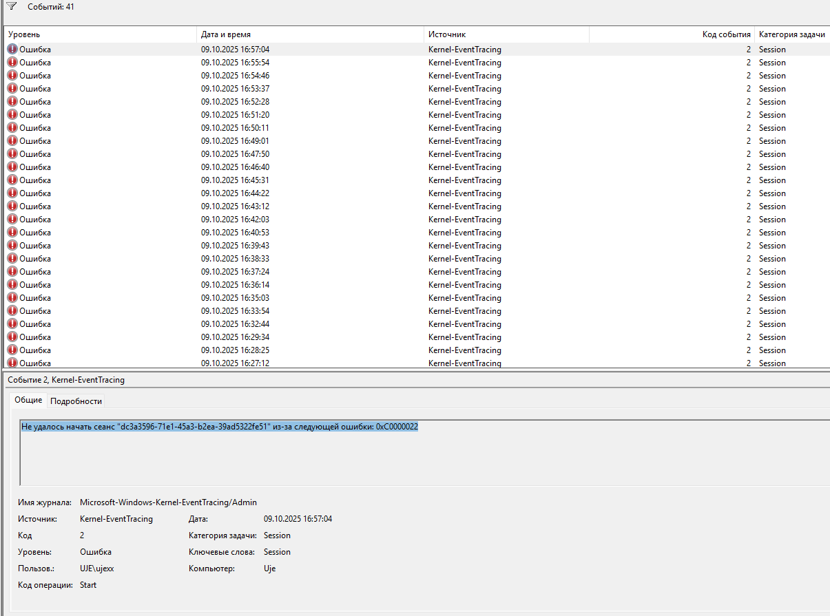Image resolution: width=830 pixels, height=616 pixels.
Task: Click 'Ошибка' level text in the 16:28:25 row
Action: coord(35,350)
